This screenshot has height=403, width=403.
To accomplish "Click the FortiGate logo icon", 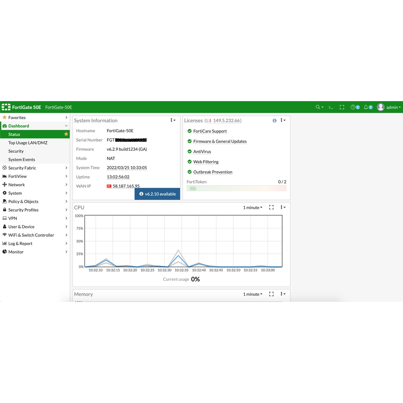I will [x=6, y=107].
